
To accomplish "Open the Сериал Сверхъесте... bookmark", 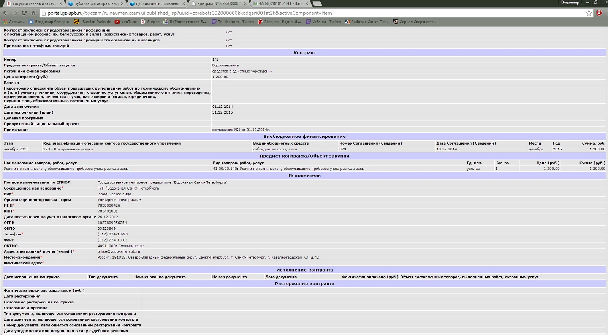I will pyautogui.click(x=415, y=22).
